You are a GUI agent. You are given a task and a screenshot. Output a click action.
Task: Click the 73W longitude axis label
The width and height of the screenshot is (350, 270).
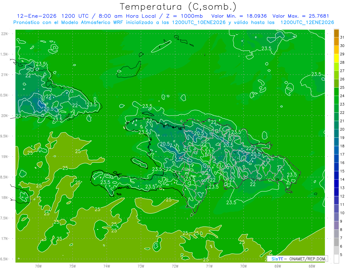point(141,266)
